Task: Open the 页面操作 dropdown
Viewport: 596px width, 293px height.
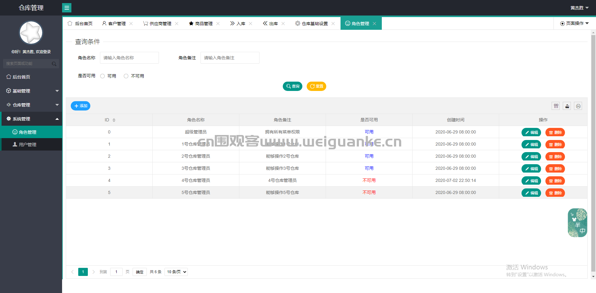Action: 574,23
